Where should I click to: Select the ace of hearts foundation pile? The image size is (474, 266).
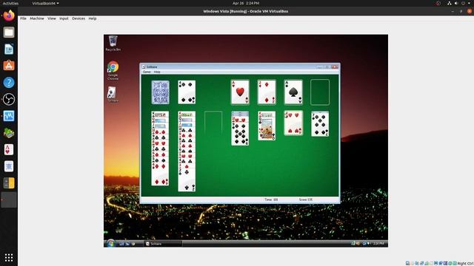click(x=240, y=92)
